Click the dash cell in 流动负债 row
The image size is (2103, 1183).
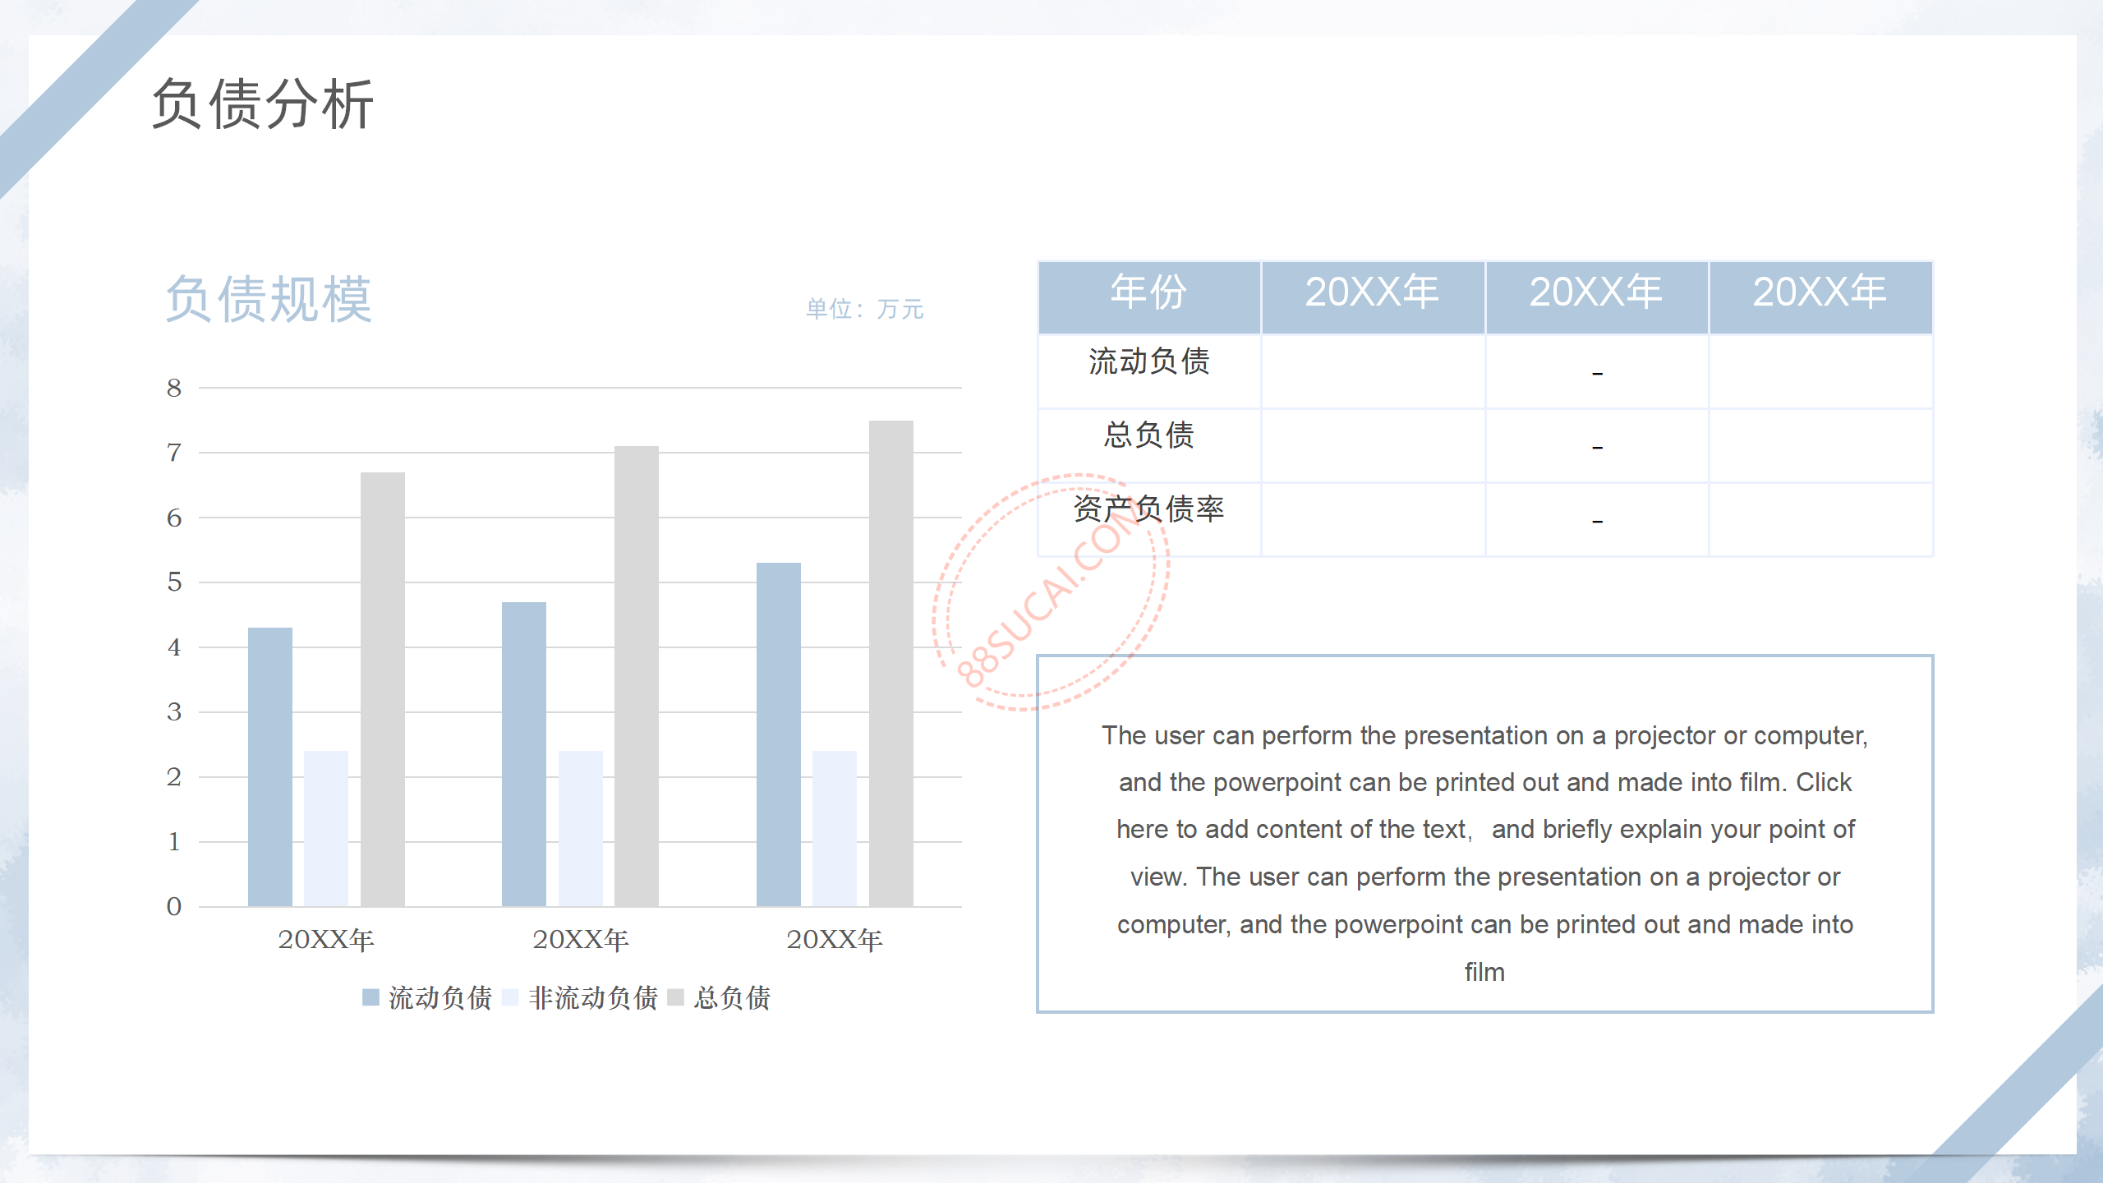[x=1597, y=371]
